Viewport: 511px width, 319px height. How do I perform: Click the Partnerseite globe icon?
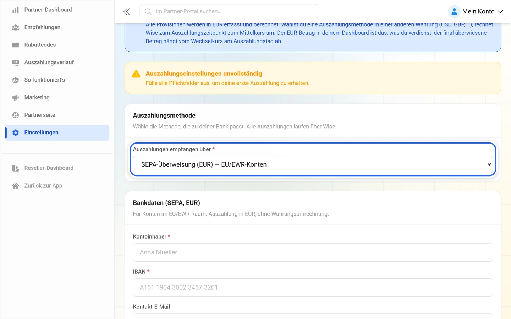coord(16,115)
